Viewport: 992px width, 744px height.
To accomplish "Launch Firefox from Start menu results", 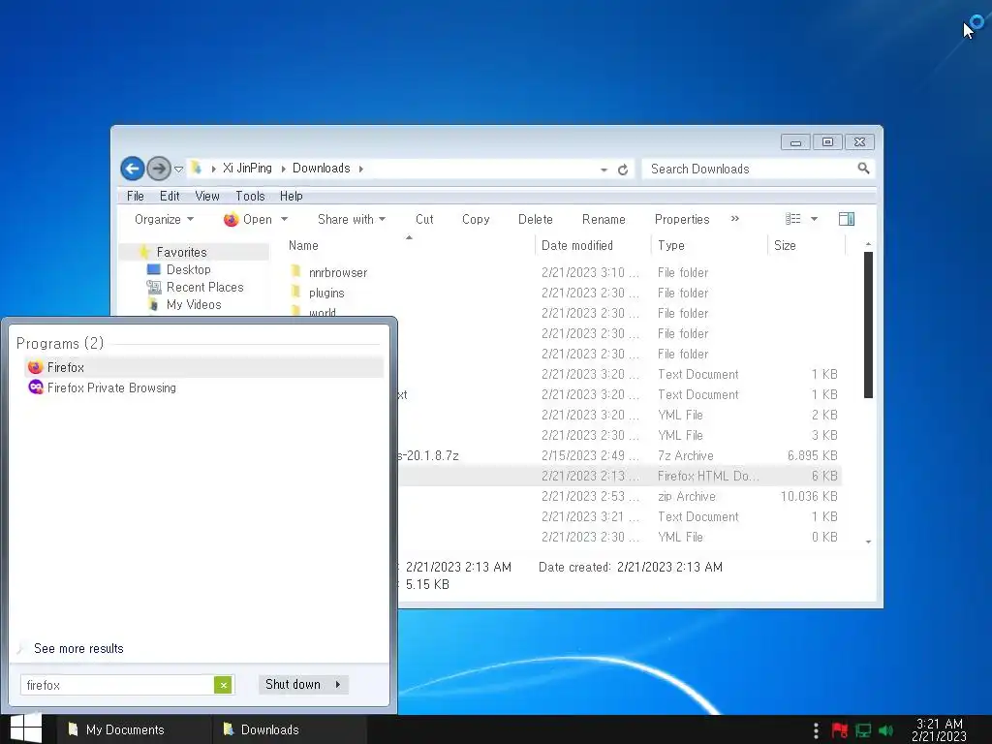I will (203, 367).
